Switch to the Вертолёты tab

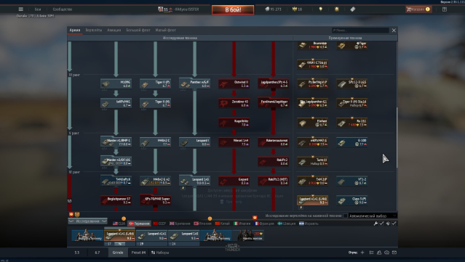click(94, 30)
